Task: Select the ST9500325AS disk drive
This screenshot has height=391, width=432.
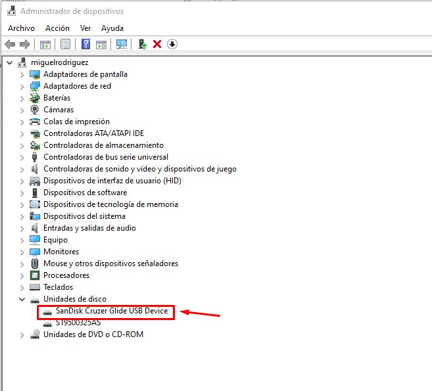Action: click(78, 323)
